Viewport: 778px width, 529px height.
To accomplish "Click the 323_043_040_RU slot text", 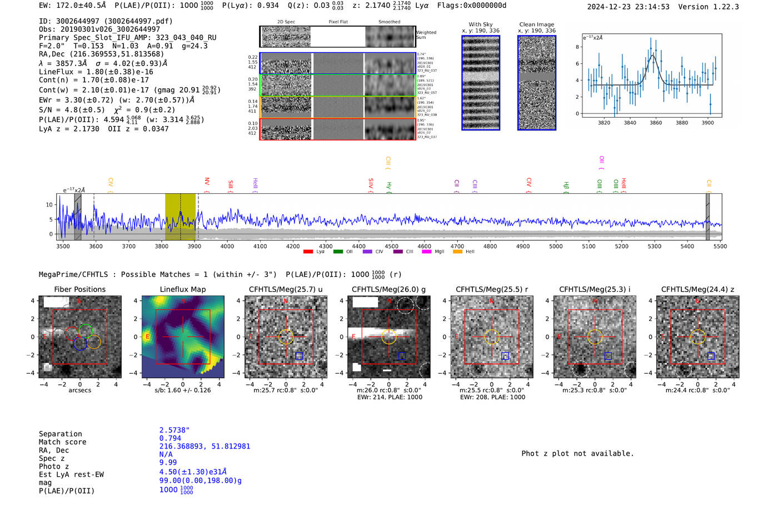I will point(186,37).
